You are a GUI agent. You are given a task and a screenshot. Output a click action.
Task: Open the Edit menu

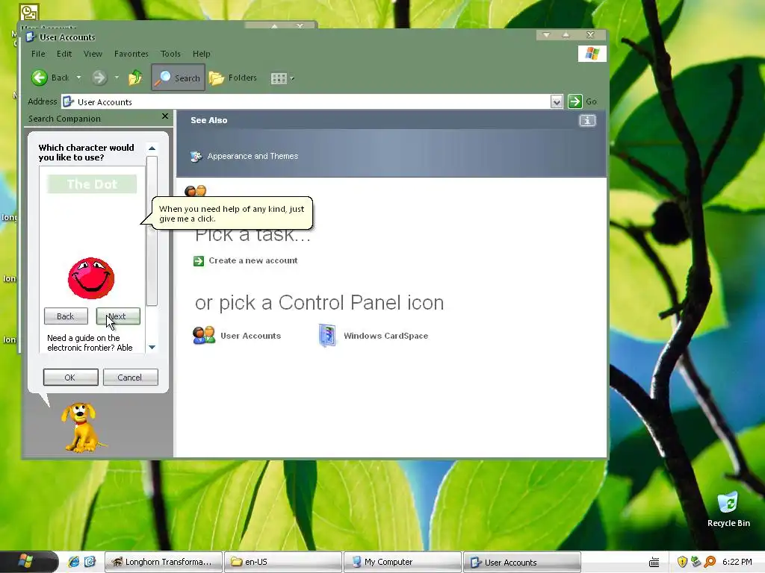click(x=64, y=54)
